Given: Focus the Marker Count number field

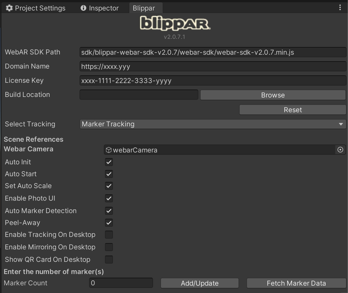Looking at the screenshot, I should tap(121, 283).
